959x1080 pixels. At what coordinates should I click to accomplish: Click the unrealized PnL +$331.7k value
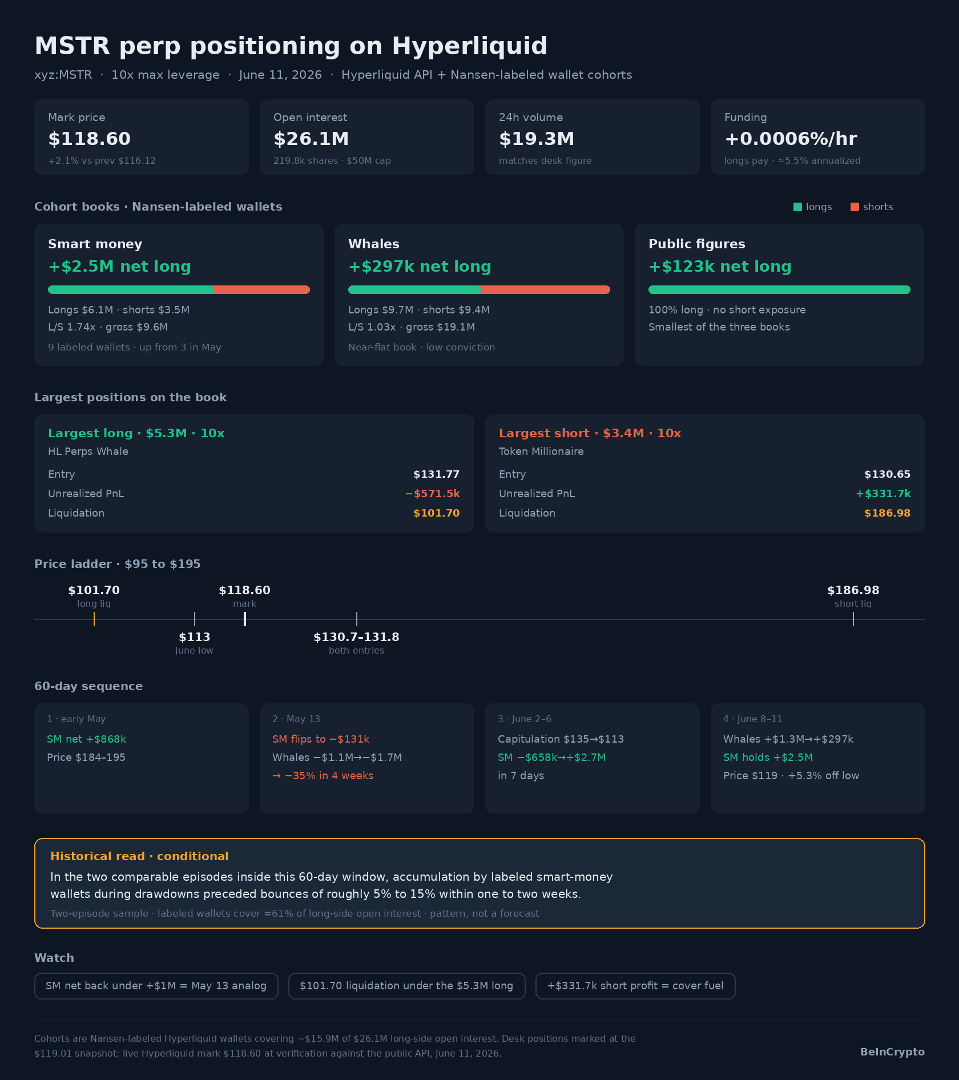point(883,494)
